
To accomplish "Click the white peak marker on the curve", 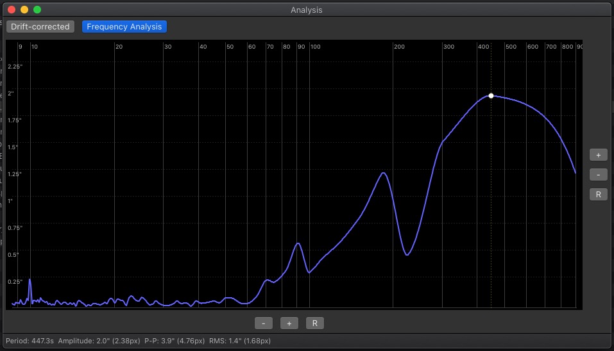I will [491, 96].
